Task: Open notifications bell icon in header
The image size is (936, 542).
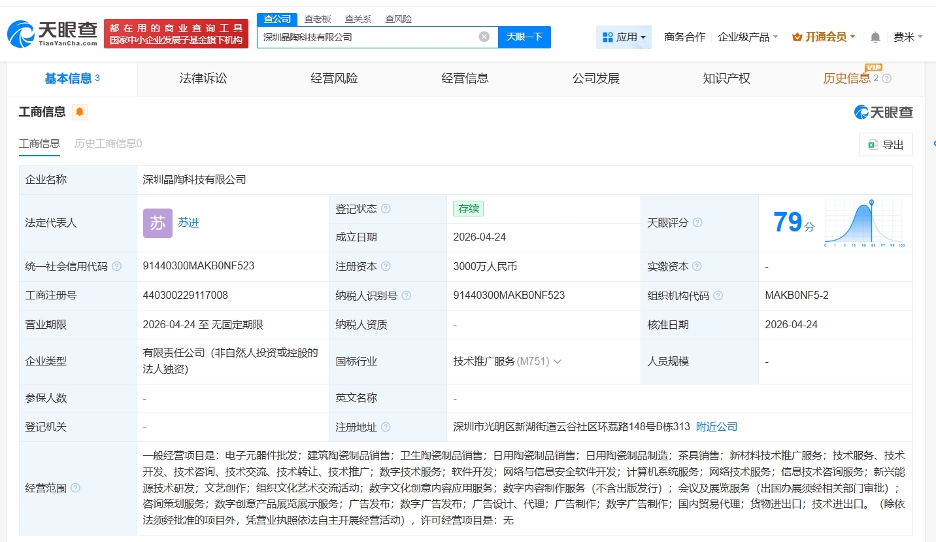Action: pyautogui.click(x=875, y=37)
